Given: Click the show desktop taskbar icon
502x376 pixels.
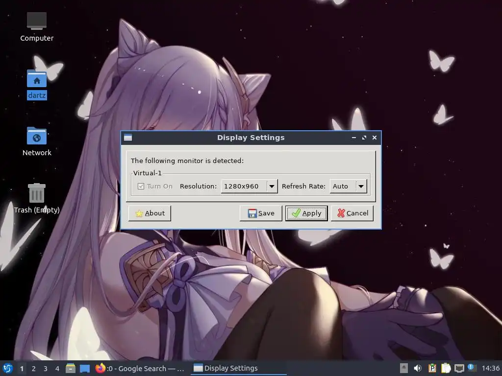Looking at the screenshot, I should (84, 368).
